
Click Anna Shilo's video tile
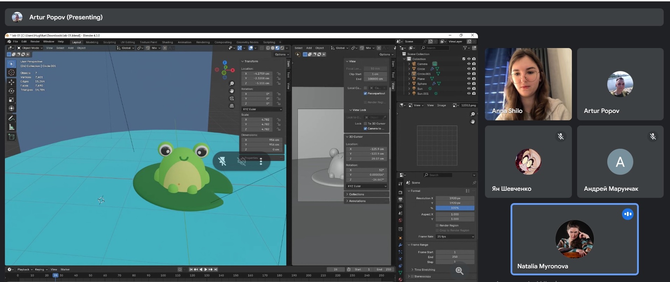click(528, 84)
